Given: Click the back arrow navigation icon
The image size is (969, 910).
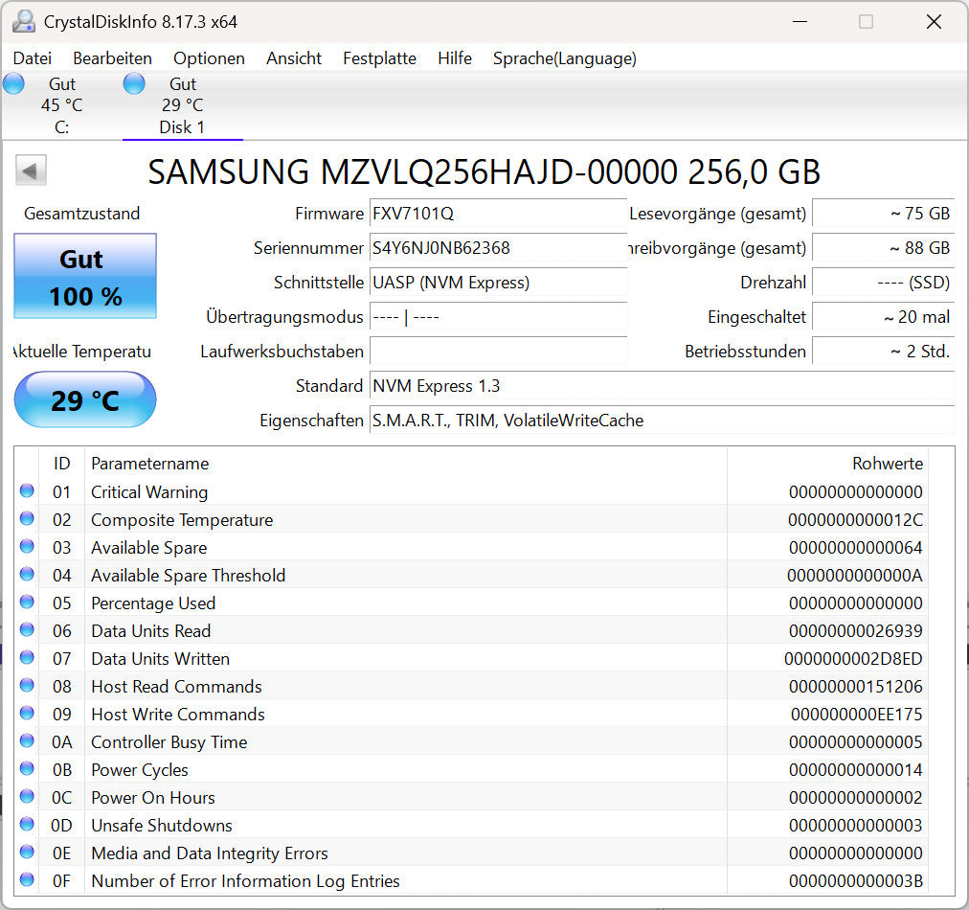Looking at the screenshot, I should (30, 170).
